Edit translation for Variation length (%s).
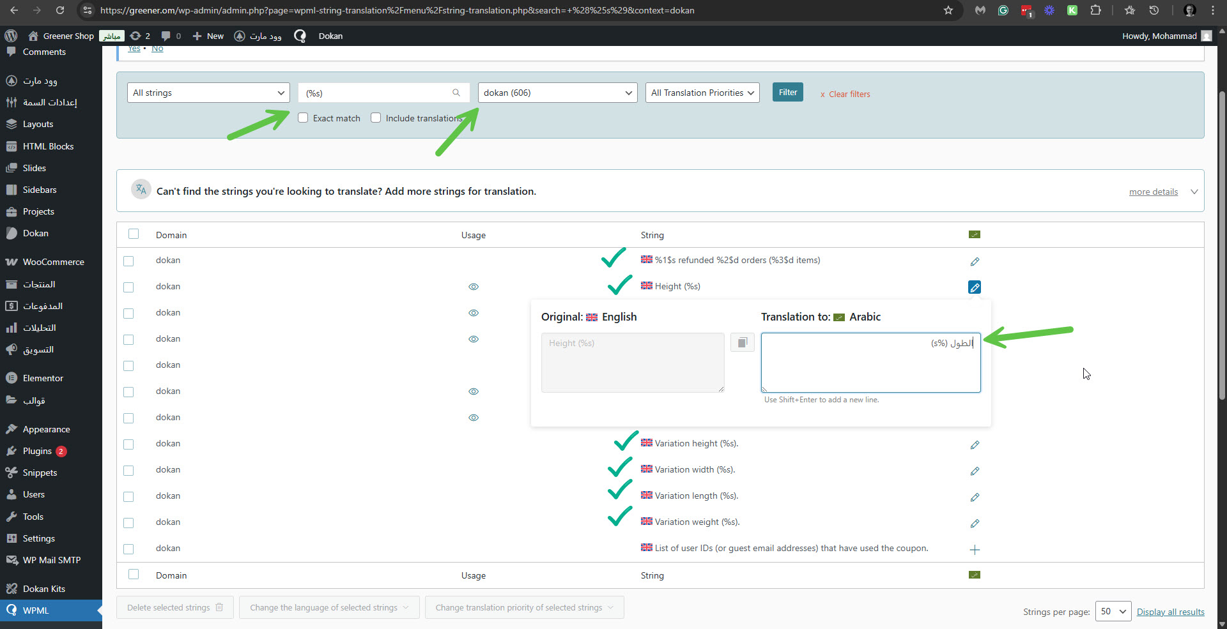The height and width of the screenshot is (629, 1227). pyautogui.click(x=975, y=497)
